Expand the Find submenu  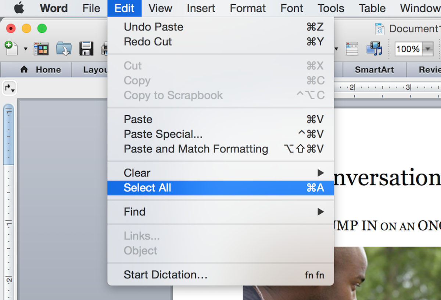220,212
